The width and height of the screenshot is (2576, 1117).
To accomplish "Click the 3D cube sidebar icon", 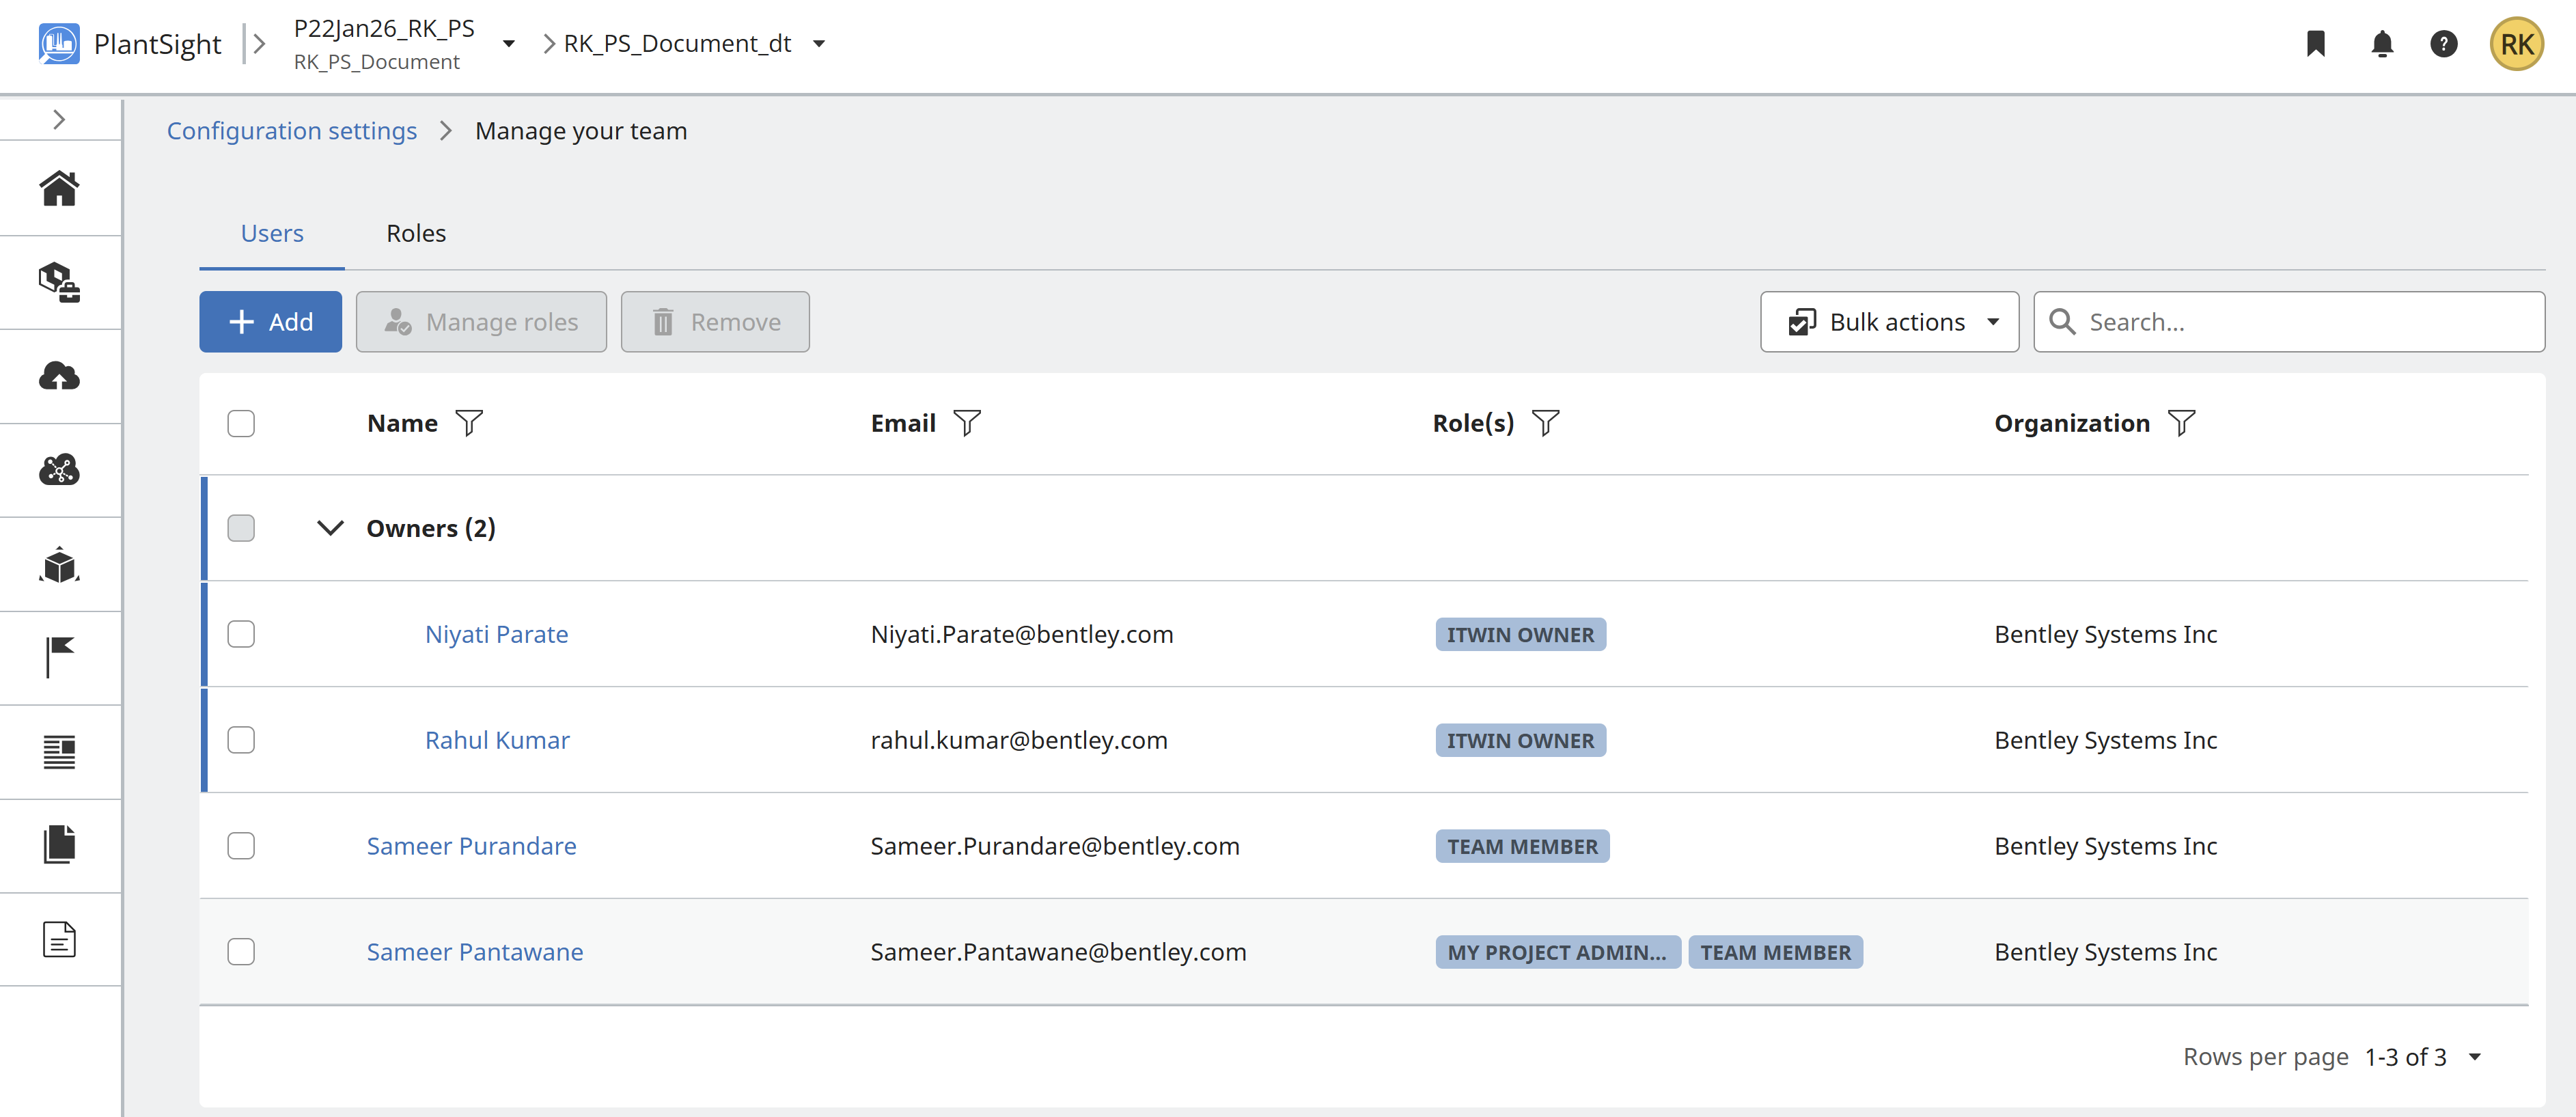I will pos(59,564).
